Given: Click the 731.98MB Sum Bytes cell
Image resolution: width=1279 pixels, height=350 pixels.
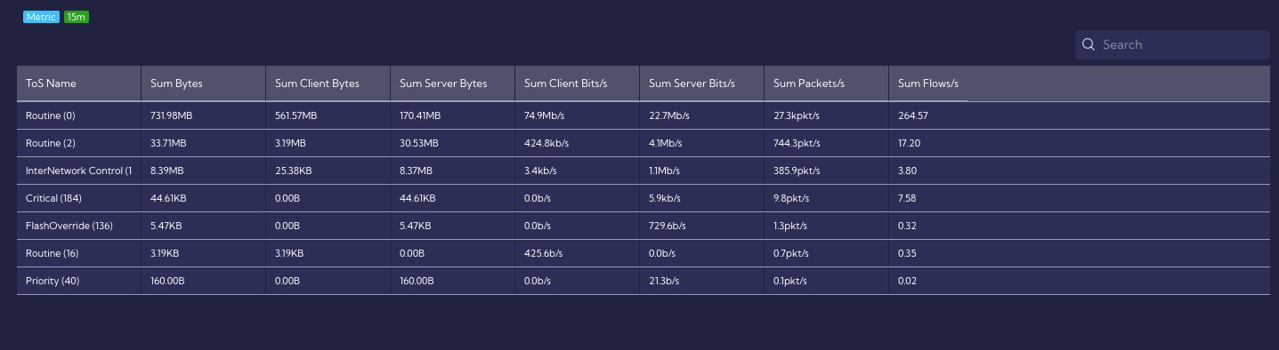Looking at the screenshot, I should (x=171, y=115).
